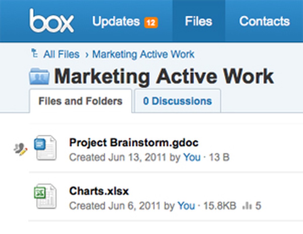The height and width of the screenshot is (234, 303).
Task: Click the Charts.xlsx Excel file icon
Action: [x=45, y=197]
